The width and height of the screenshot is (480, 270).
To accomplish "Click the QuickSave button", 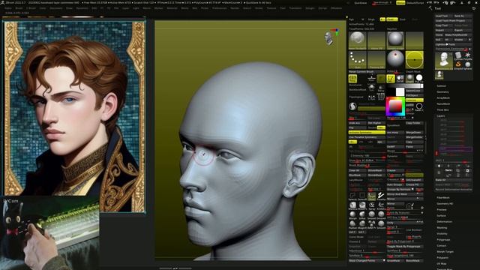I will coord(360,3).
